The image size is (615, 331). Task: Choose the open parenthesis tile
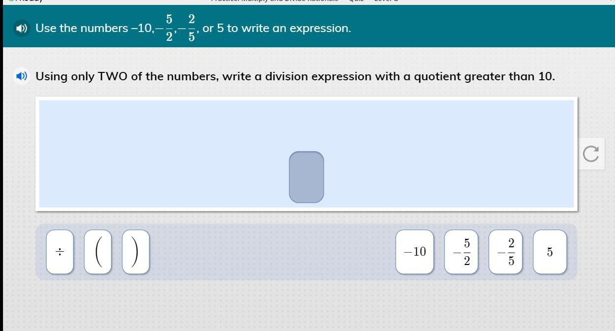pyautogui.click(x=98, y=252)
